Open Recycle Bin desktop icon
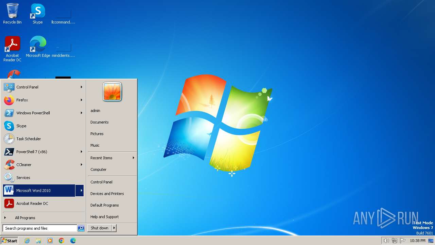The height and width of the screenshot is (245, 435). point(12,14)
